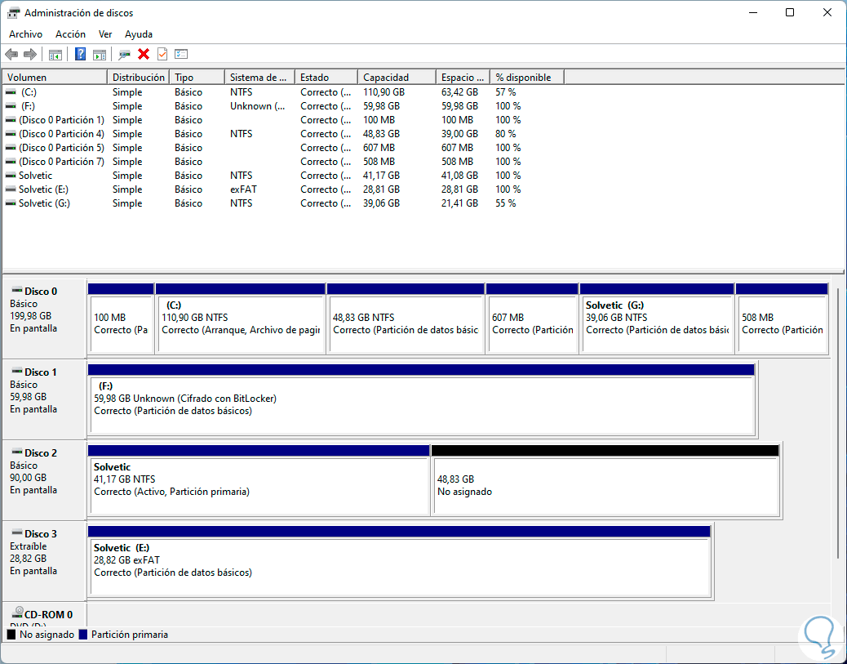Maximize the Administración de discos window
Image resolution: width=847 pixels, height=664 pixels.
[790, 12]
